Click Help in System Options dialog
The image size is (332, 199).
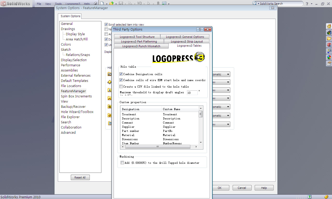point(264,188)
